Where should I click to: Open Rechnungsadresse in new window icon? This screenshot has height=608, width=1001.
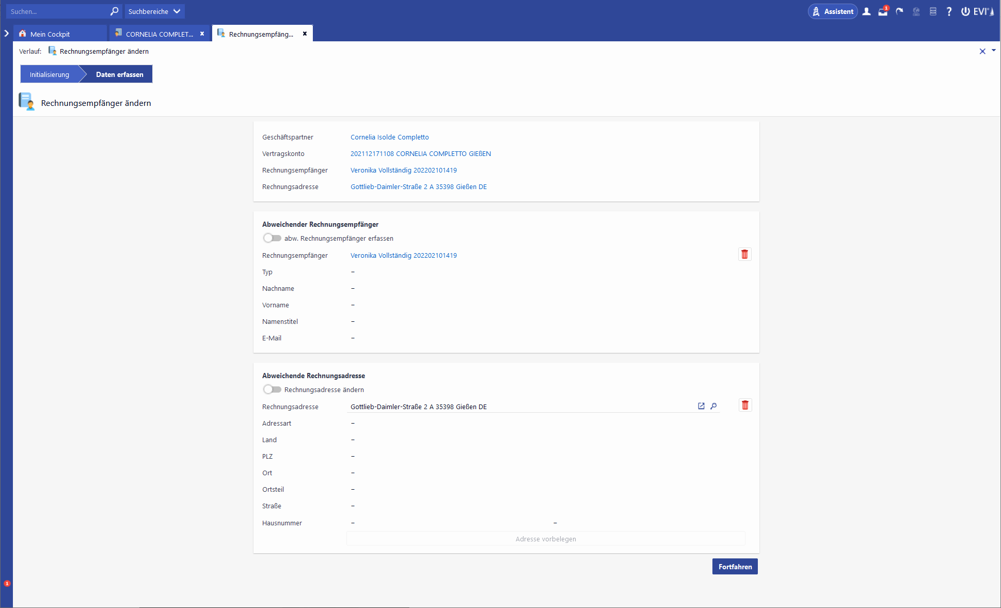point(701,406)
